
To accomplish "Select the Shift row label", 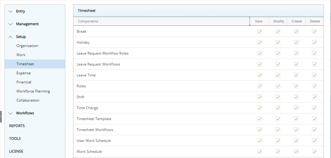I will click(x=81, y=97).
